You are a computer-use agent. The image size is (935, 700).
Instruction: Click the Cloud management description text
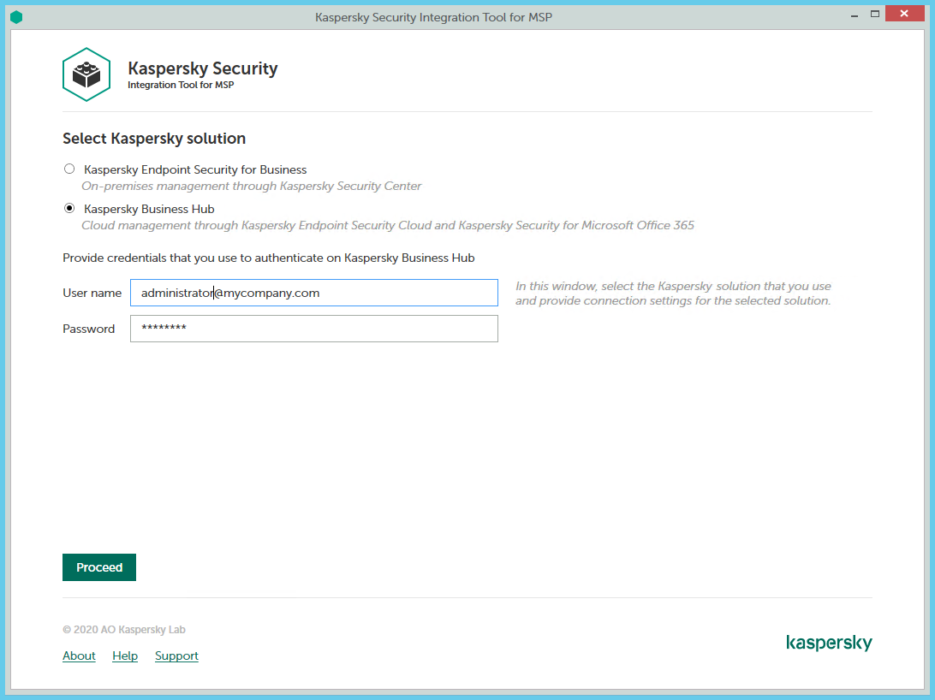387,225
